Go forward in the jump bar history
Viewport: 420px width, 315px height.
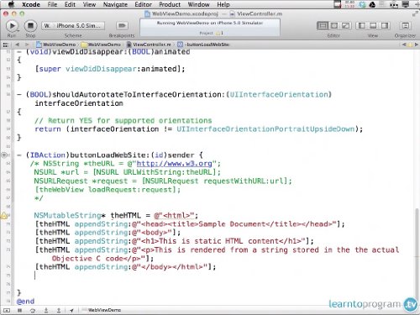coord(27,45)
